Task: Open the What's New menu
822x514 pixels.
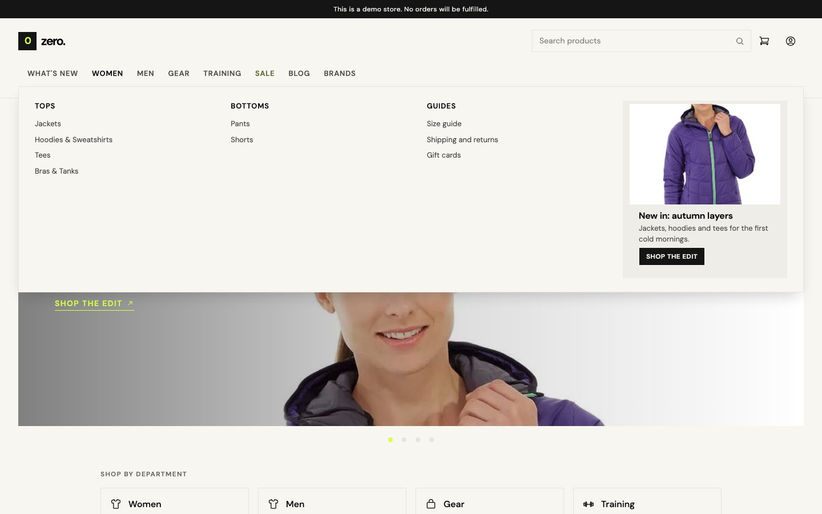Action: (x=53, y=73)
